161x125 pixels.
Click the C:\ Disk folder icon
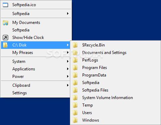pos(5,45)
